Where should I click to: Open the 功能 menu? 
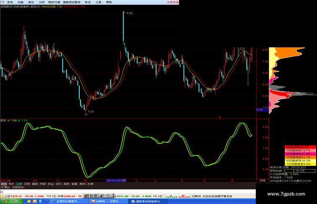[x=21, y=2]
